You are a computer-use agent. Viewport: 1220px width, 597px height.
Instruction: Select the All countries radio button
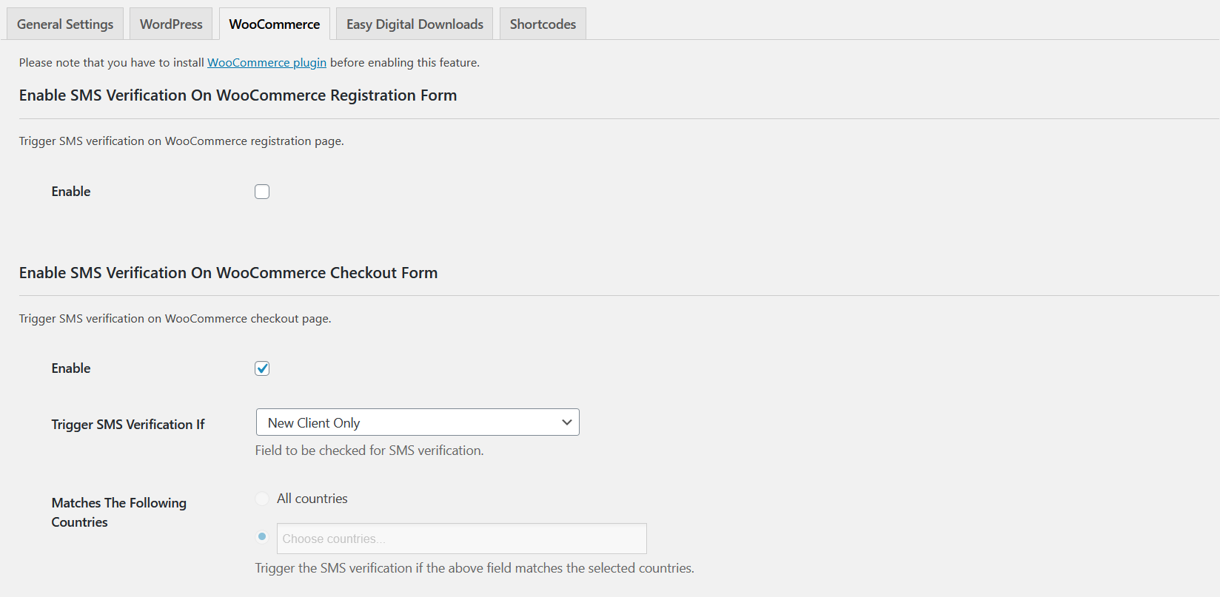coord(262,499)
